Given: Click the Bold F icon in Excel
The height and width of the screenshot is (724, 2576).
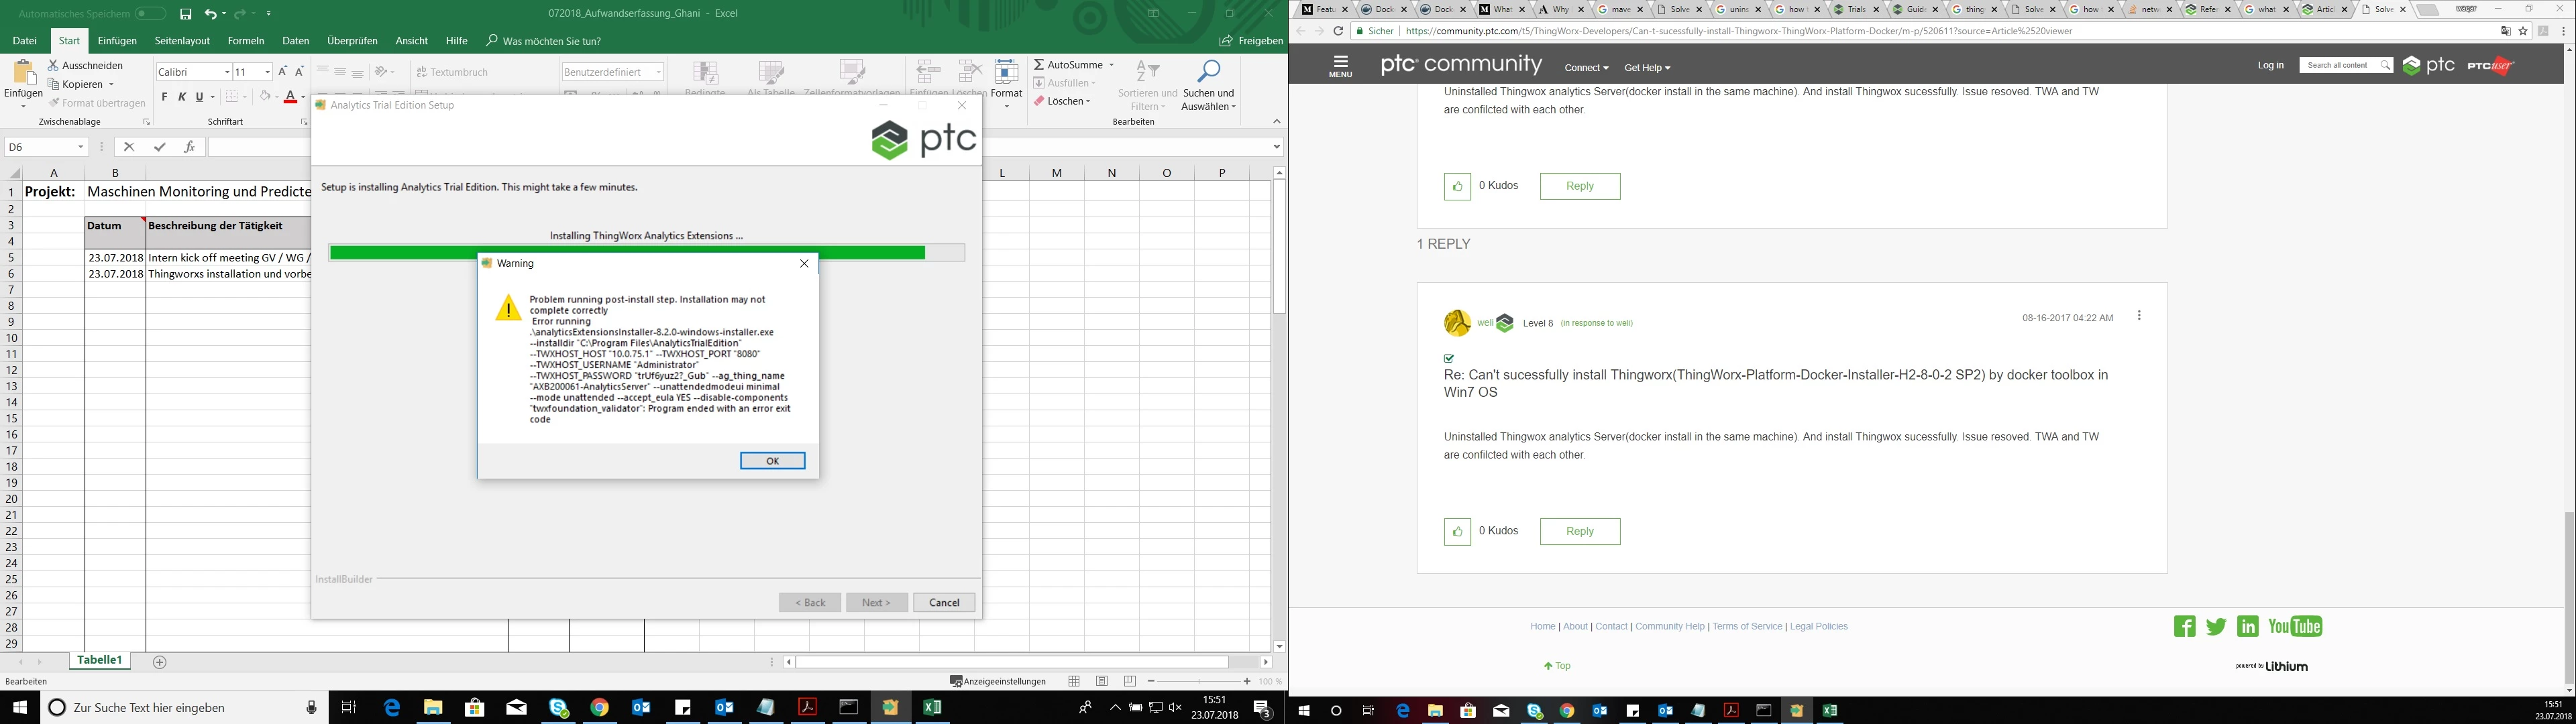Looking at the screenshot, I should (x=165, y=97).
